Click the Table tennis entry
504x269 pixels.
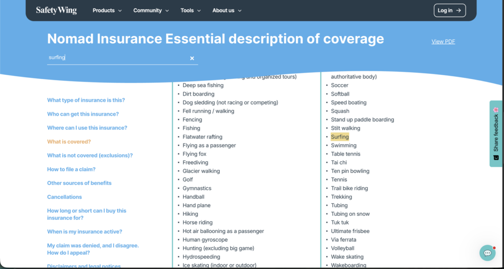coord(346,154)
